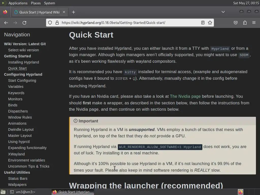Image resolution: width=260 pixels, height=195 pixels.
Task: Click the forward navigation arrow
Action: [x=15, y=23]
